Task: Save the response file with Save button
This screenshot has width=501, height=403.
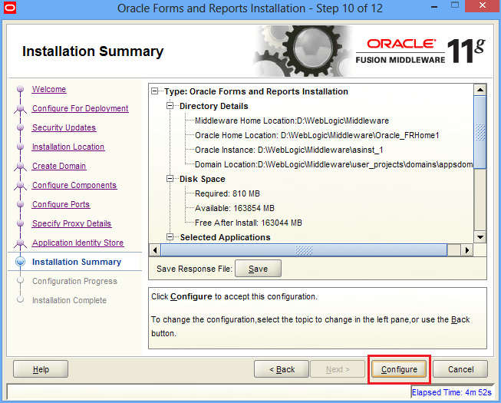Action: coord(258,269)
